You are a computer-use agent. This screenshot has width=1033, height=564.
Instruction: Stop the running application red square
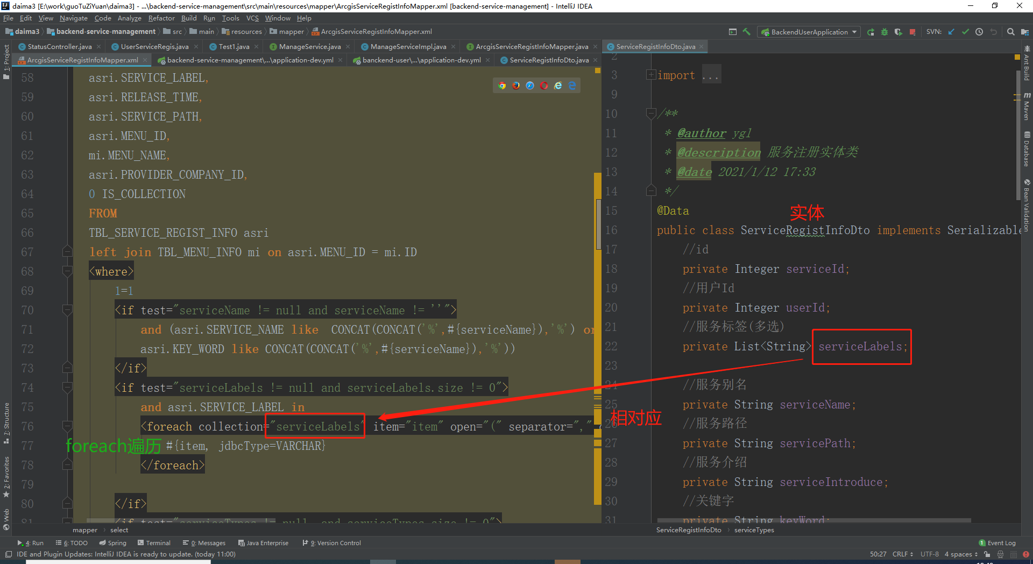(912, 32)
